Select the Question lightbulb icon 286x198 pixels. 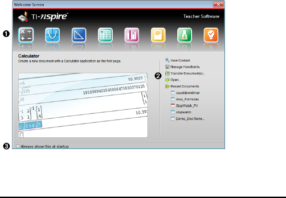pyautogui.click(x=211, y=35)
